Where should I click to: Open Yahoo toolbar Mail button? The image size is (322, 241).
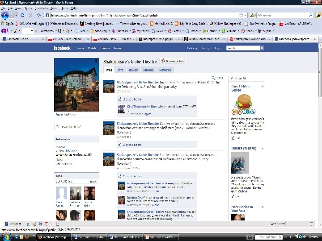pyautogui.click(x=80, y=31)
